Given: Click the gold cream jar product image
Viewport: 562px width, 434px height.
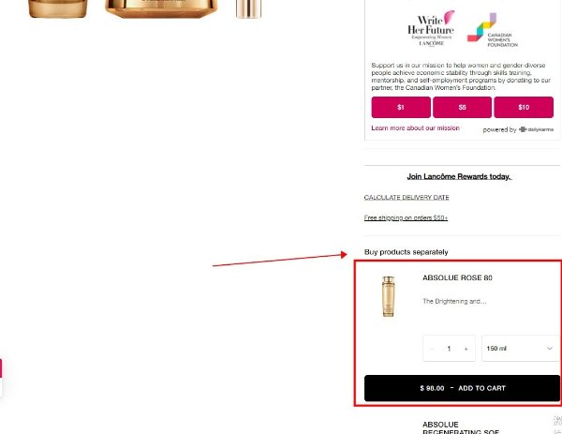Looking at the screenshot, I should tap(161, 8).
